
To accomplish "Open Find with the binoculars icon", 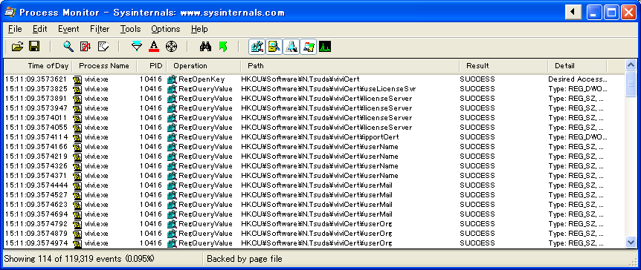I will 205,47.
